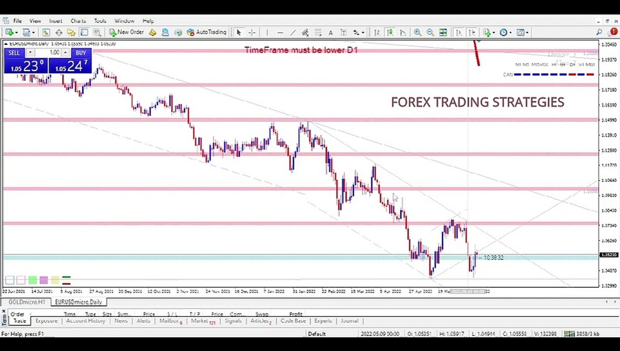This screenshot has height=351, width=620.
Task: Open the New Chart toolbar icon
Action: click(9, 32)
